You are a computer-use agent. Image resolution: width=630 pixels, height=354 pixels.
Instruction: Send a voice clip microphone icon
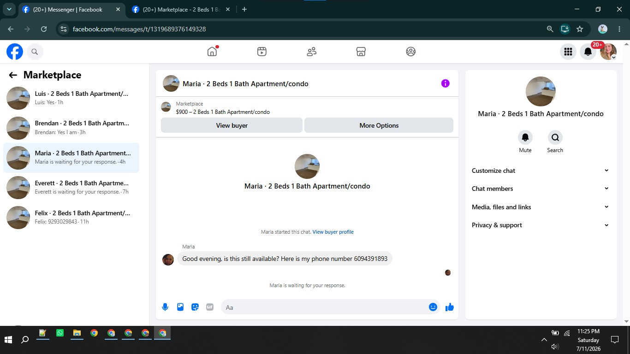coord(165,307)
